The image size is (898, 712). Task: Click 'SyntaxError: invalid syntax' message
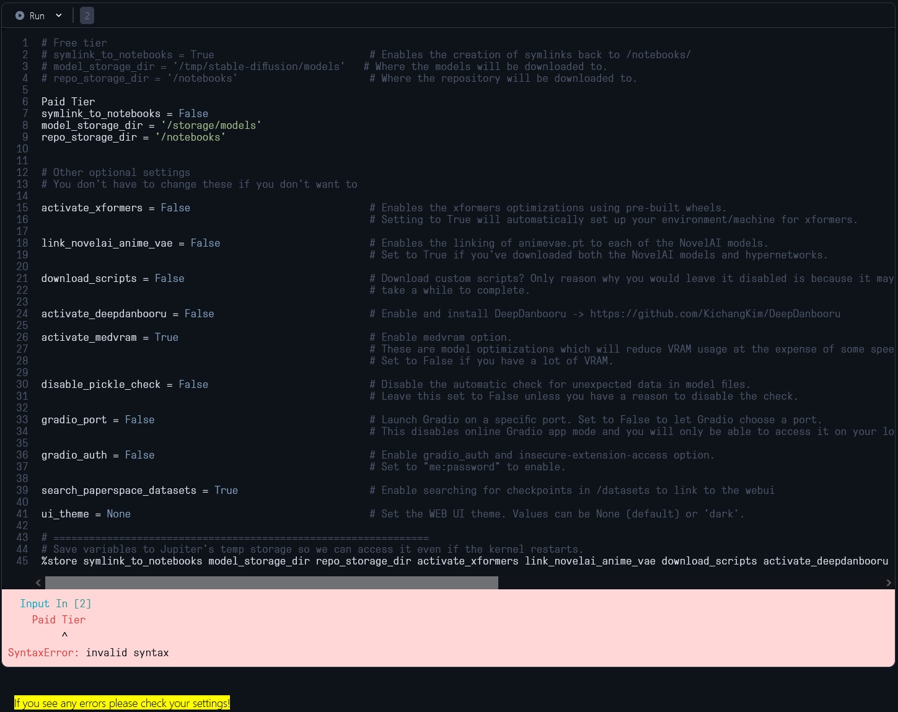point(89,653)
